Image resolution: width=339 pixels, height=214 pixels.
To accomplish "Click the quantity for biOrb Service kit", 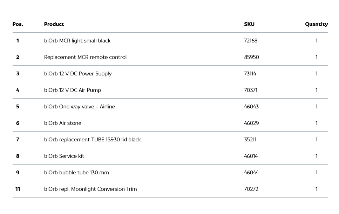I will [x=316, y=156].
